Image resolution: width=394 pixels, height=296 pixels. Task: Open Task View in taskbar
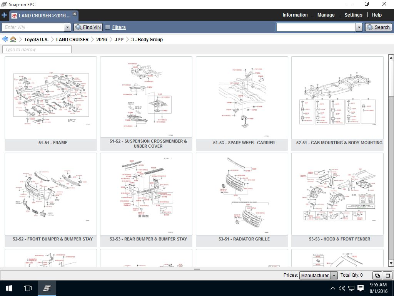(28, 288)
